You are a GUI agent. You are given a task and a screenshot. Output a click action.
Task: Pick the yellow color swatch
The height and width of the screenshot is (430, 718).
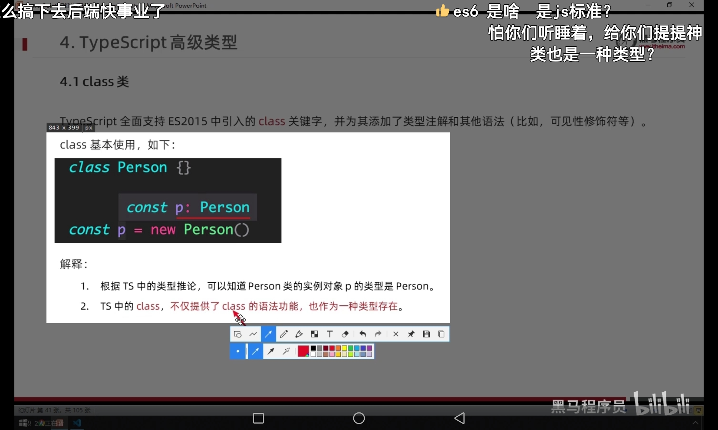tap(344, 348)
